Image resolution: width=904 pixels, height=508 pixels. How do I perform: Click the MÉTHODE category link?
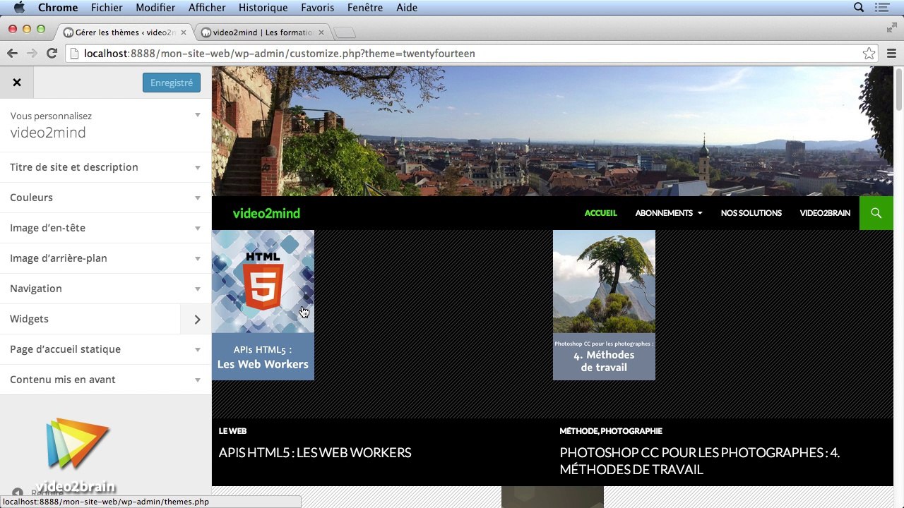[579, 431]
